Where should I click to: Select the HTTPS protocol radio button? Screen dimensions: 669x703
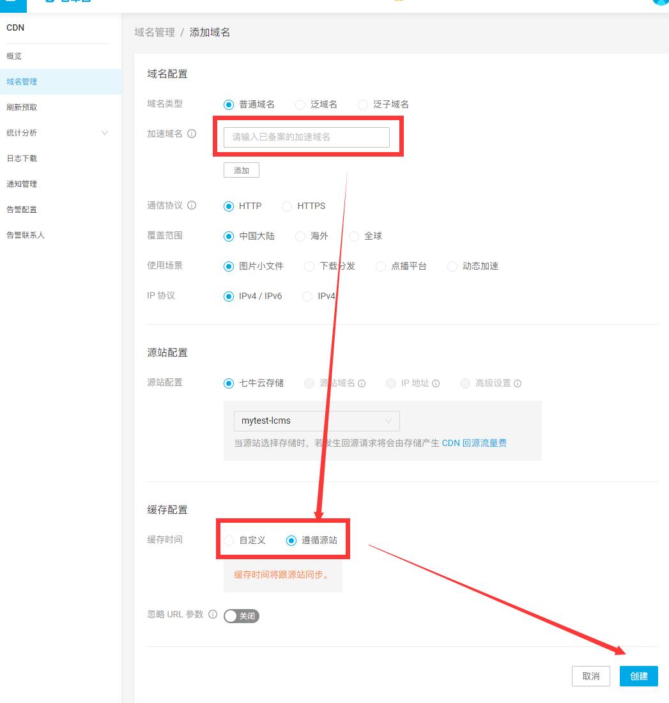286,206
